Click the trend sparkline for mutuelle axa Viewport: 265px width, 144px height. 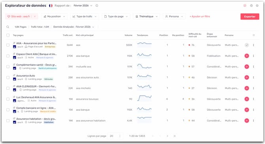coord(144,66)
